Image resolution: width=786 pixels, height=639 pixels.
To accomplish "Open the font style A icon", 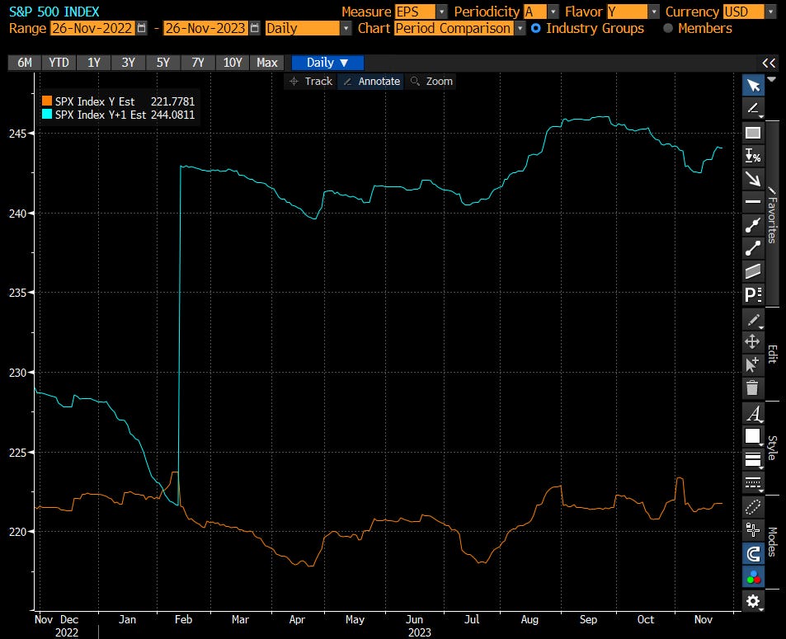I will coord(753,414).
